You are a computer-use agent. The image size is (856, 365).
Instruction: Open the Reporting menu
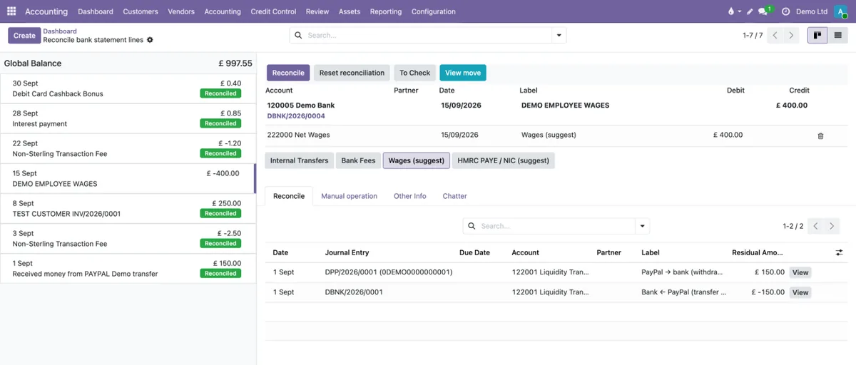point(386,11)
